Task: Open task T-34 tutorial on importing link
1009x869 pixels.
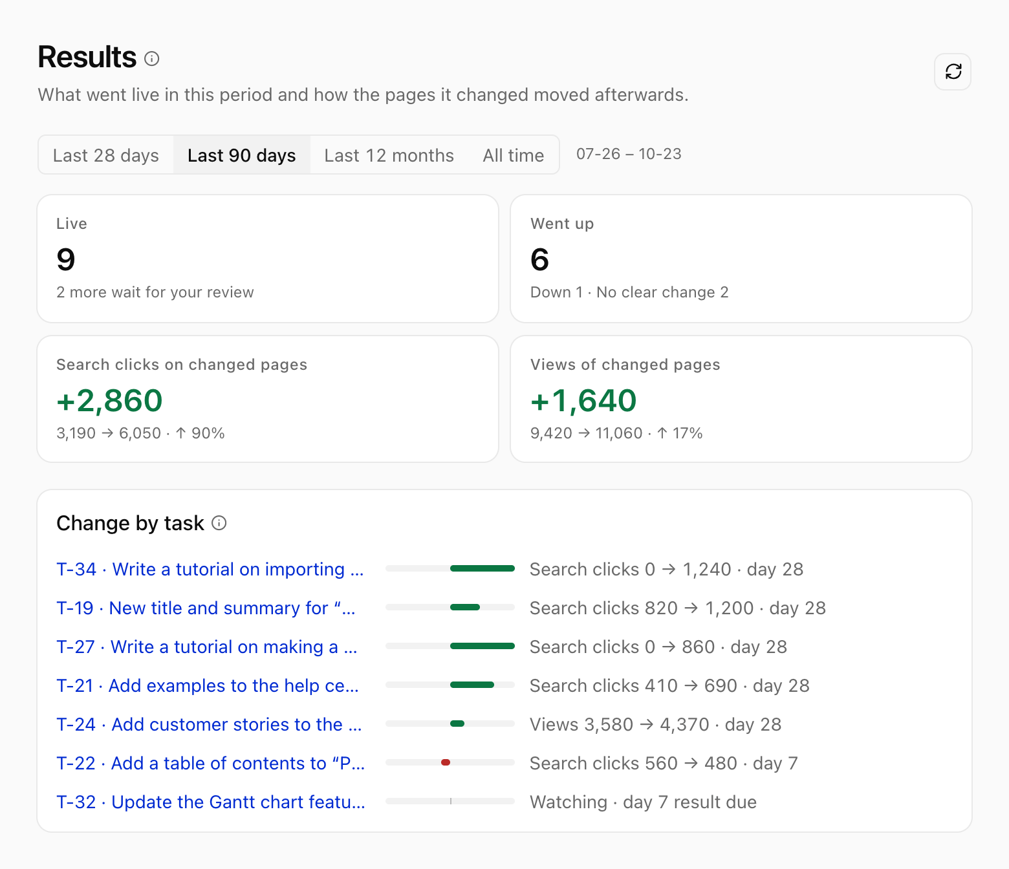Action: tap(210, 569)
